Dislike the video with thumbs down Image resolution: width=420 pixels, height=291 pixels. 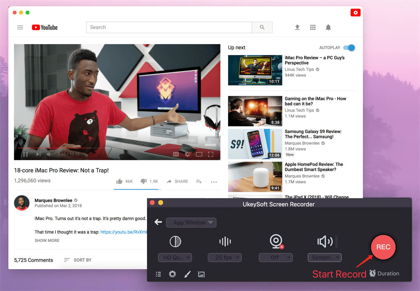(144, 181)
